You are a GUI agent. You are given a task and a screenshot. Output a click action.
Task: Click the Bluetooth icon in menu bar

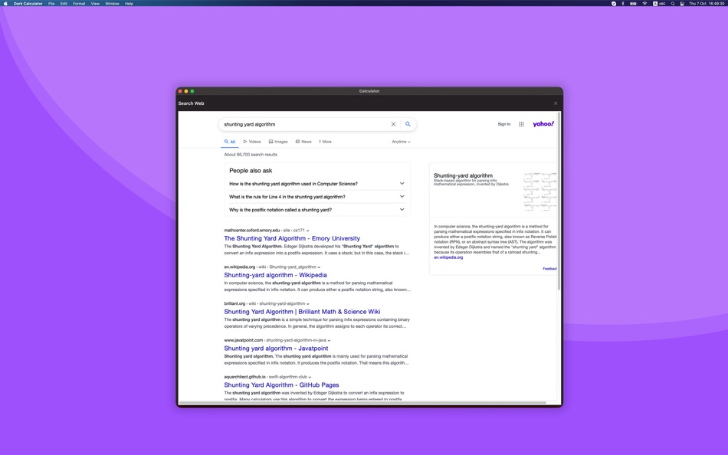[x=623, y=3]
